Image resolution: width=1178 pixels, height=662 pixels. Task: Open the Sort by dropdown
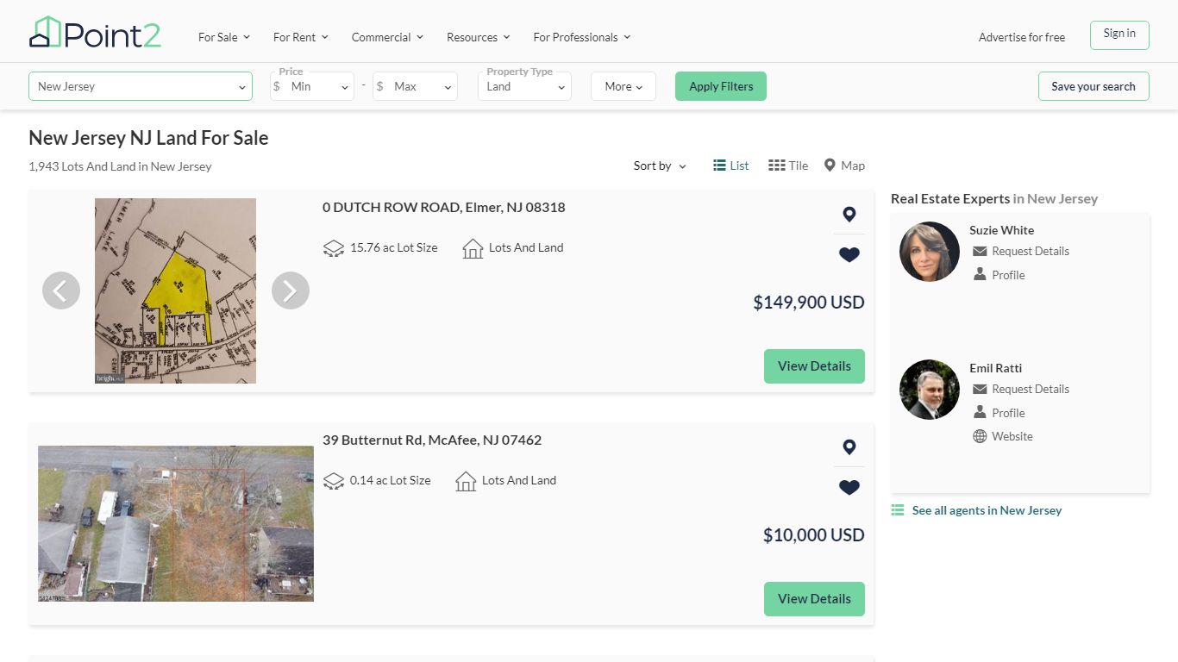[660, 165]
